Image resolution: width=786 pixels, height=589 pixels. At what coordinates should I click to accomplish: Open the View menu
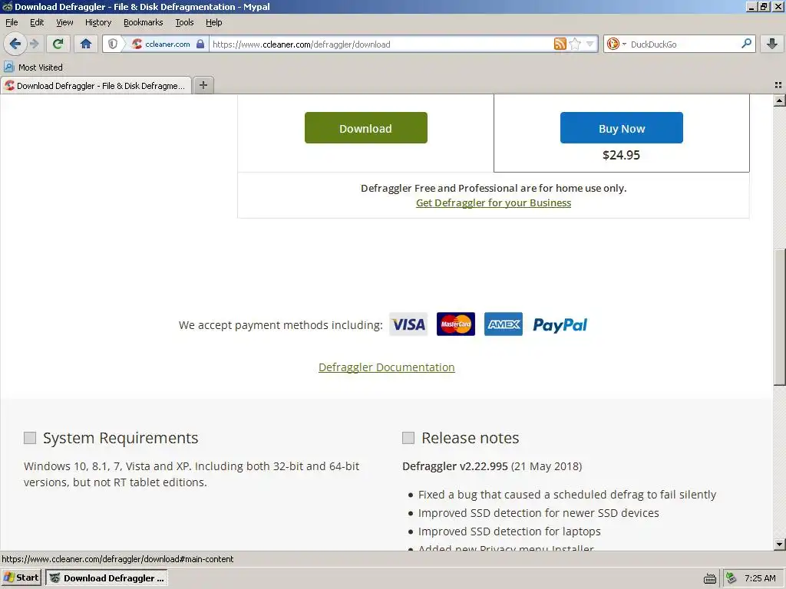point(64,22)
